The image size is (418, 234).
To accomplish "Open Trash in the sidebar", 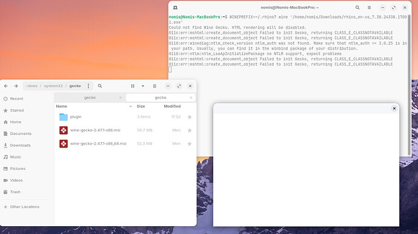I will (x=15, y=192).
